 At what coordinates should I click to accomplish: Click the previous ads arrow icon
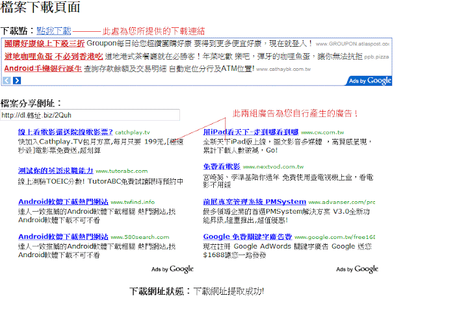click(x=6, y=81)
